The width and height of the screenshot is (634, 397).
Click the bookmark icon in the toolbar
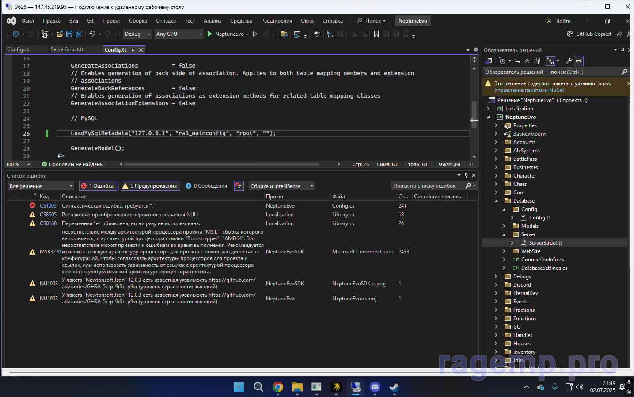coord(376,34)
